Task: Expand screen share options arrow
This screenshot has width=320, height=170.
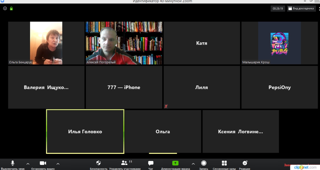Action: click(193, 164)
